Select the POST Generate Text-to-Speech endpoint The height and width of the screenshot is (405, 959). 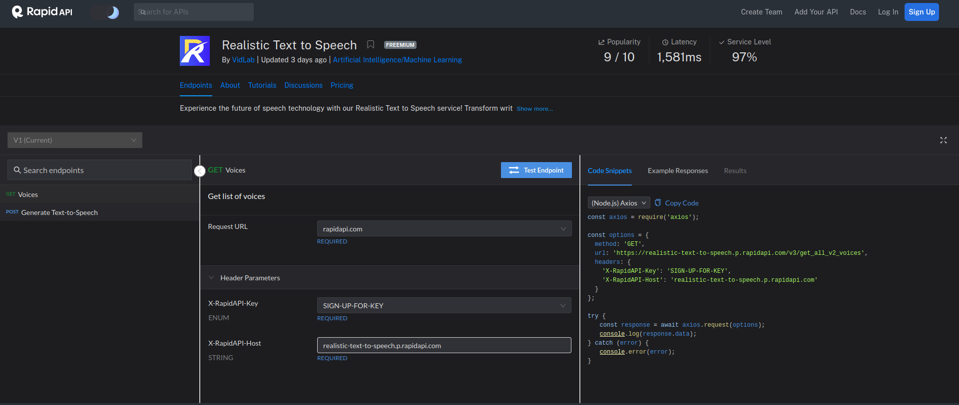100,212
